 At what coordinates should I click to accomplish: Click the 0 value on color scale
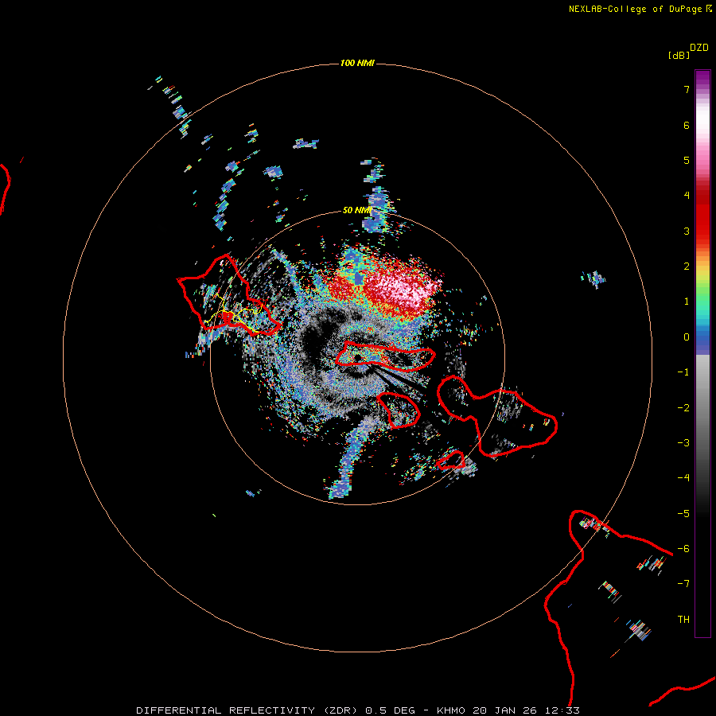coord(687,337)
